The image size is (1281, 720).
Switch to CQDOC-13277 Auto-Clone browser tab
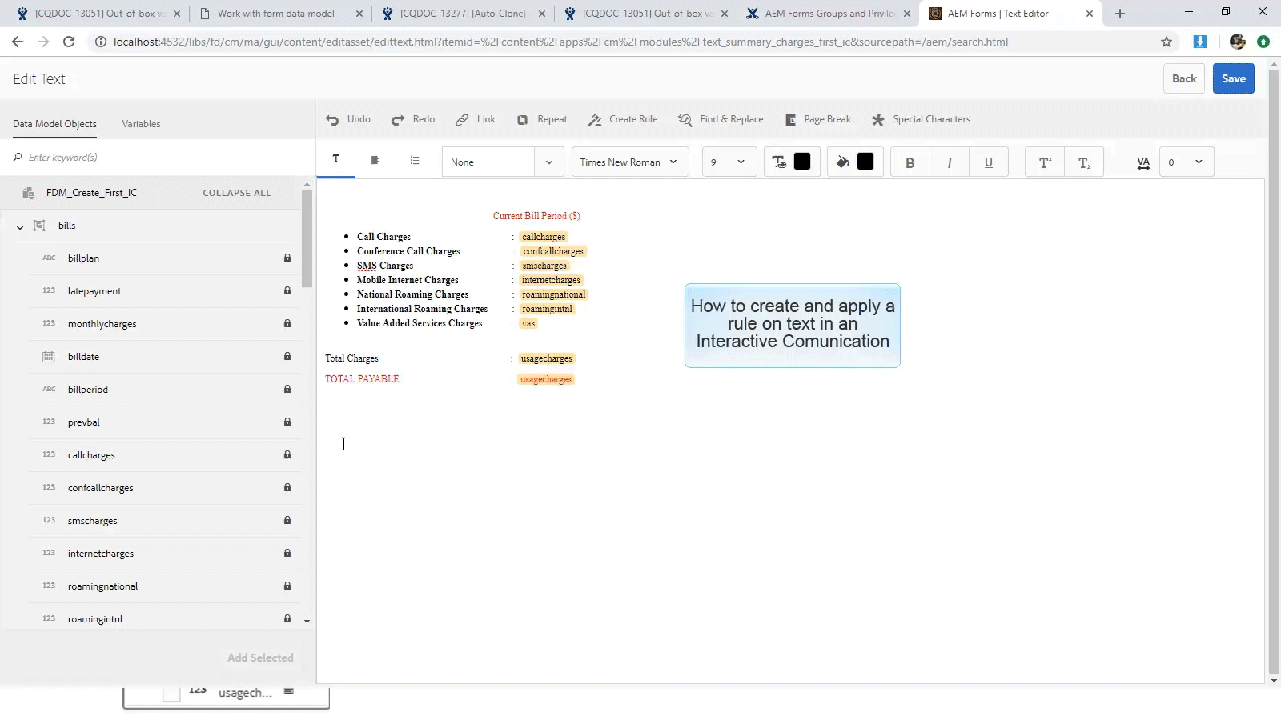pyautogui.click(x=463, y=14)
